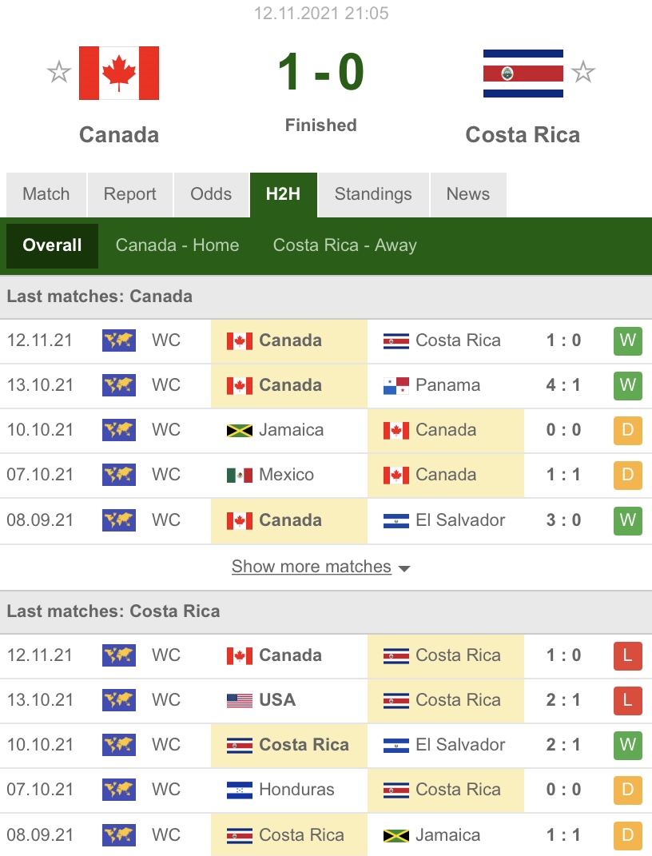This screenshot has height=856, width=652.
Task: Click the world map competition icon for 07.10.21 Mexico match
Action: (119, 475)
